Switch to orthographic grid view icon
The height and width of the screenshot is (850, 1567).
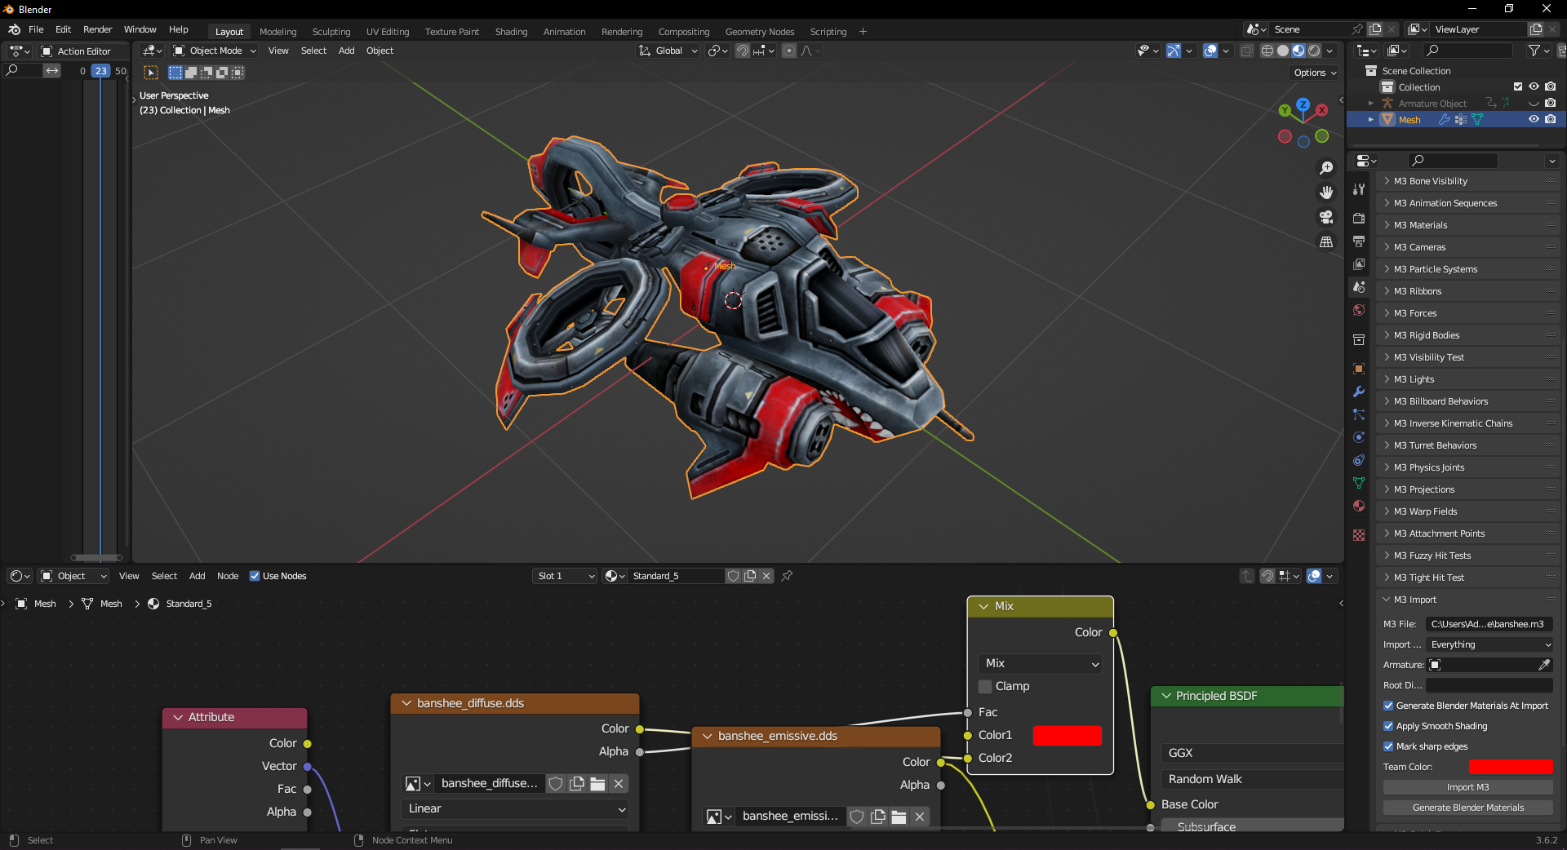coord(1326,242)
